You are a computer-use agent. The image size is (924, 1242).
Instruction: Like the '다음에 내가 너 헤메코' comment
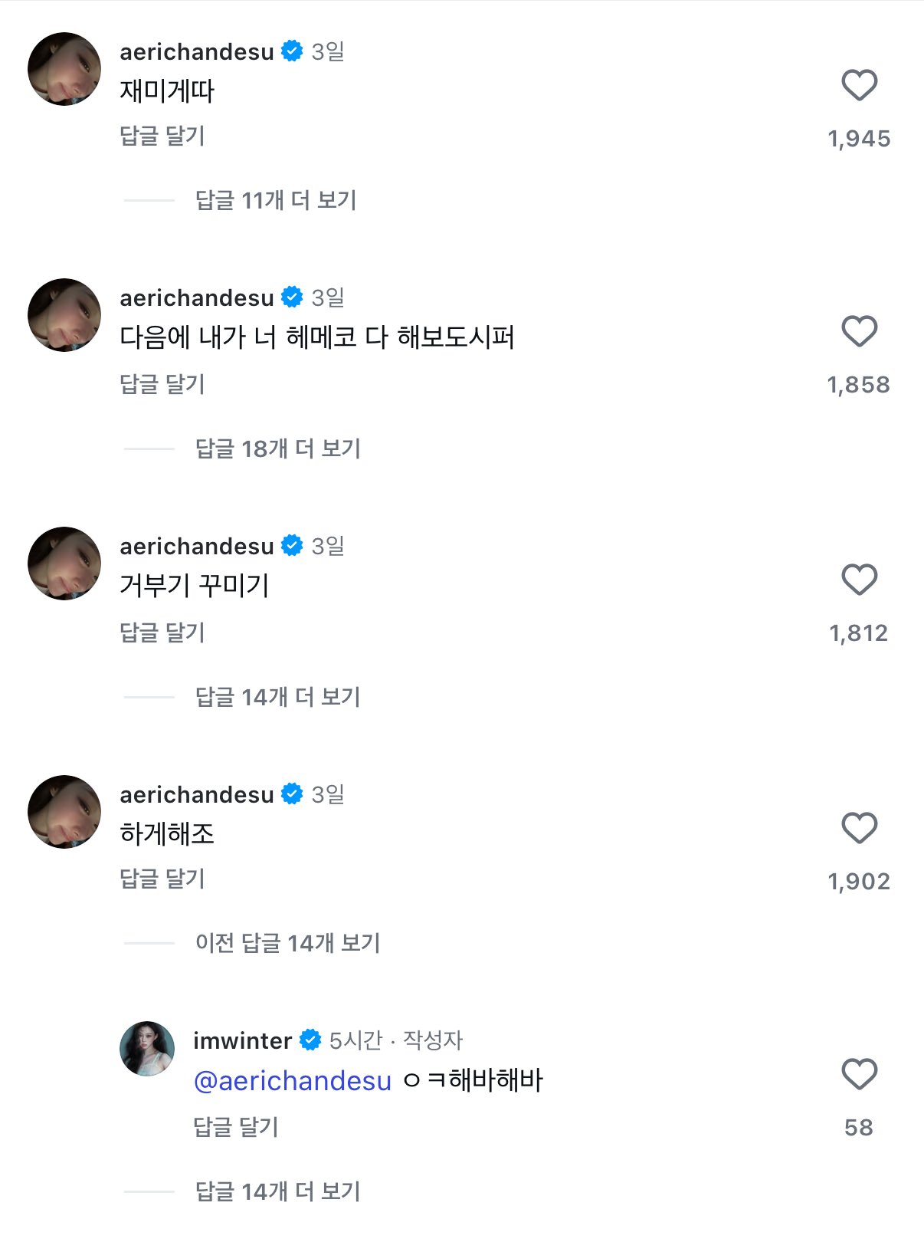tap(859, 332)
